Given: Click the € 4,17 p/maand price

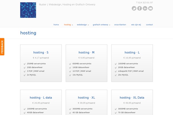Looking at the screenshot, I should click(x=41, y=58).
